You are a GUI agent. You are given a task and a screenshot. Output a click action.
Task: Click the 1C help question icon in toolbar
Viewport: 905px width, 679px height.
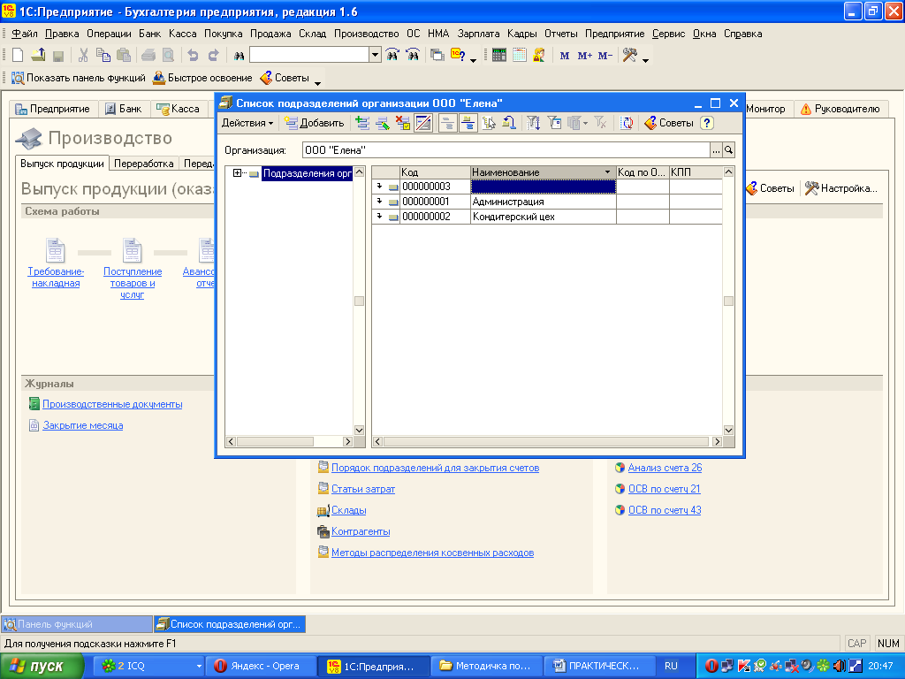coord(458,56)
